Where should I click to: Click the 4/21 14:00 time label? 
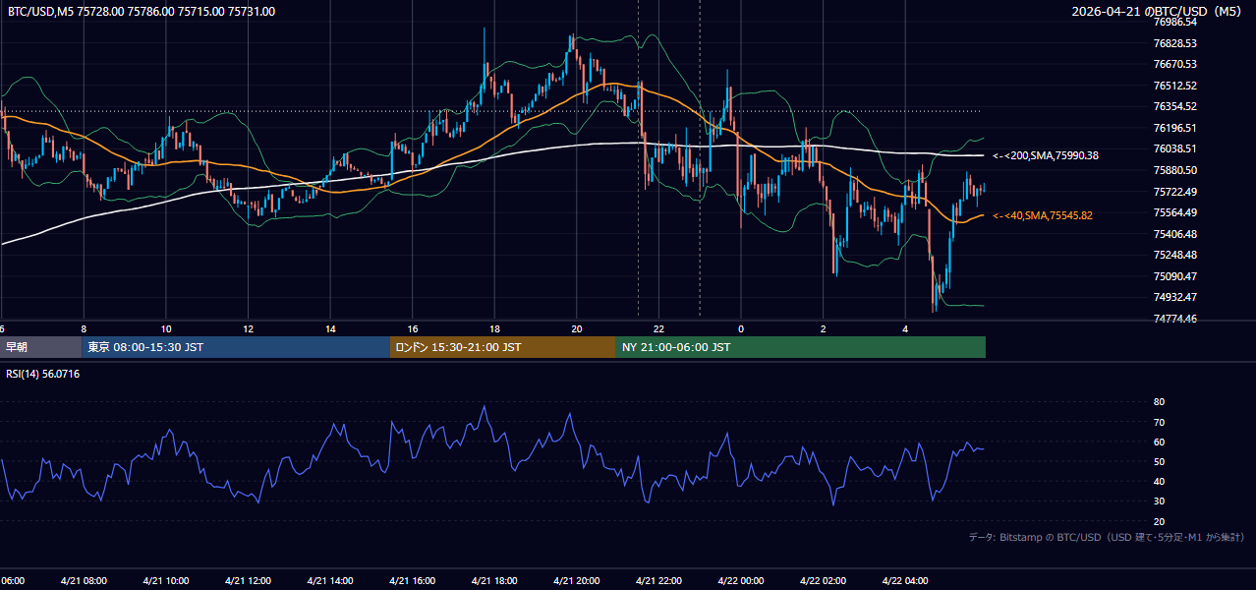(x=330, y=581)
